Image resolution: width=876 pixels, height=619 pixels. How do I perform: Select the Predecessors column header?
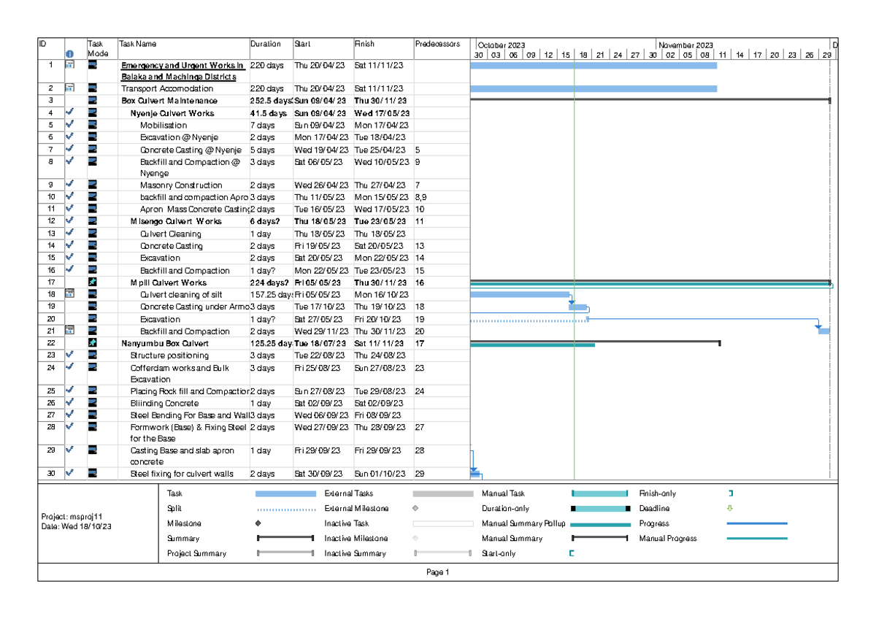click(437, 44)
